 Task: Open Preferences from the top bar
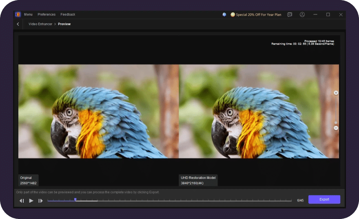coord(47,14)
